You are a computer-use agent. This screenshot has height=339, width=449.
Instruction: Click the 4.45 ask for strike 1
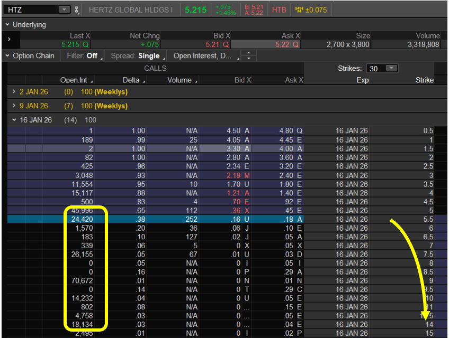[286, 140]
